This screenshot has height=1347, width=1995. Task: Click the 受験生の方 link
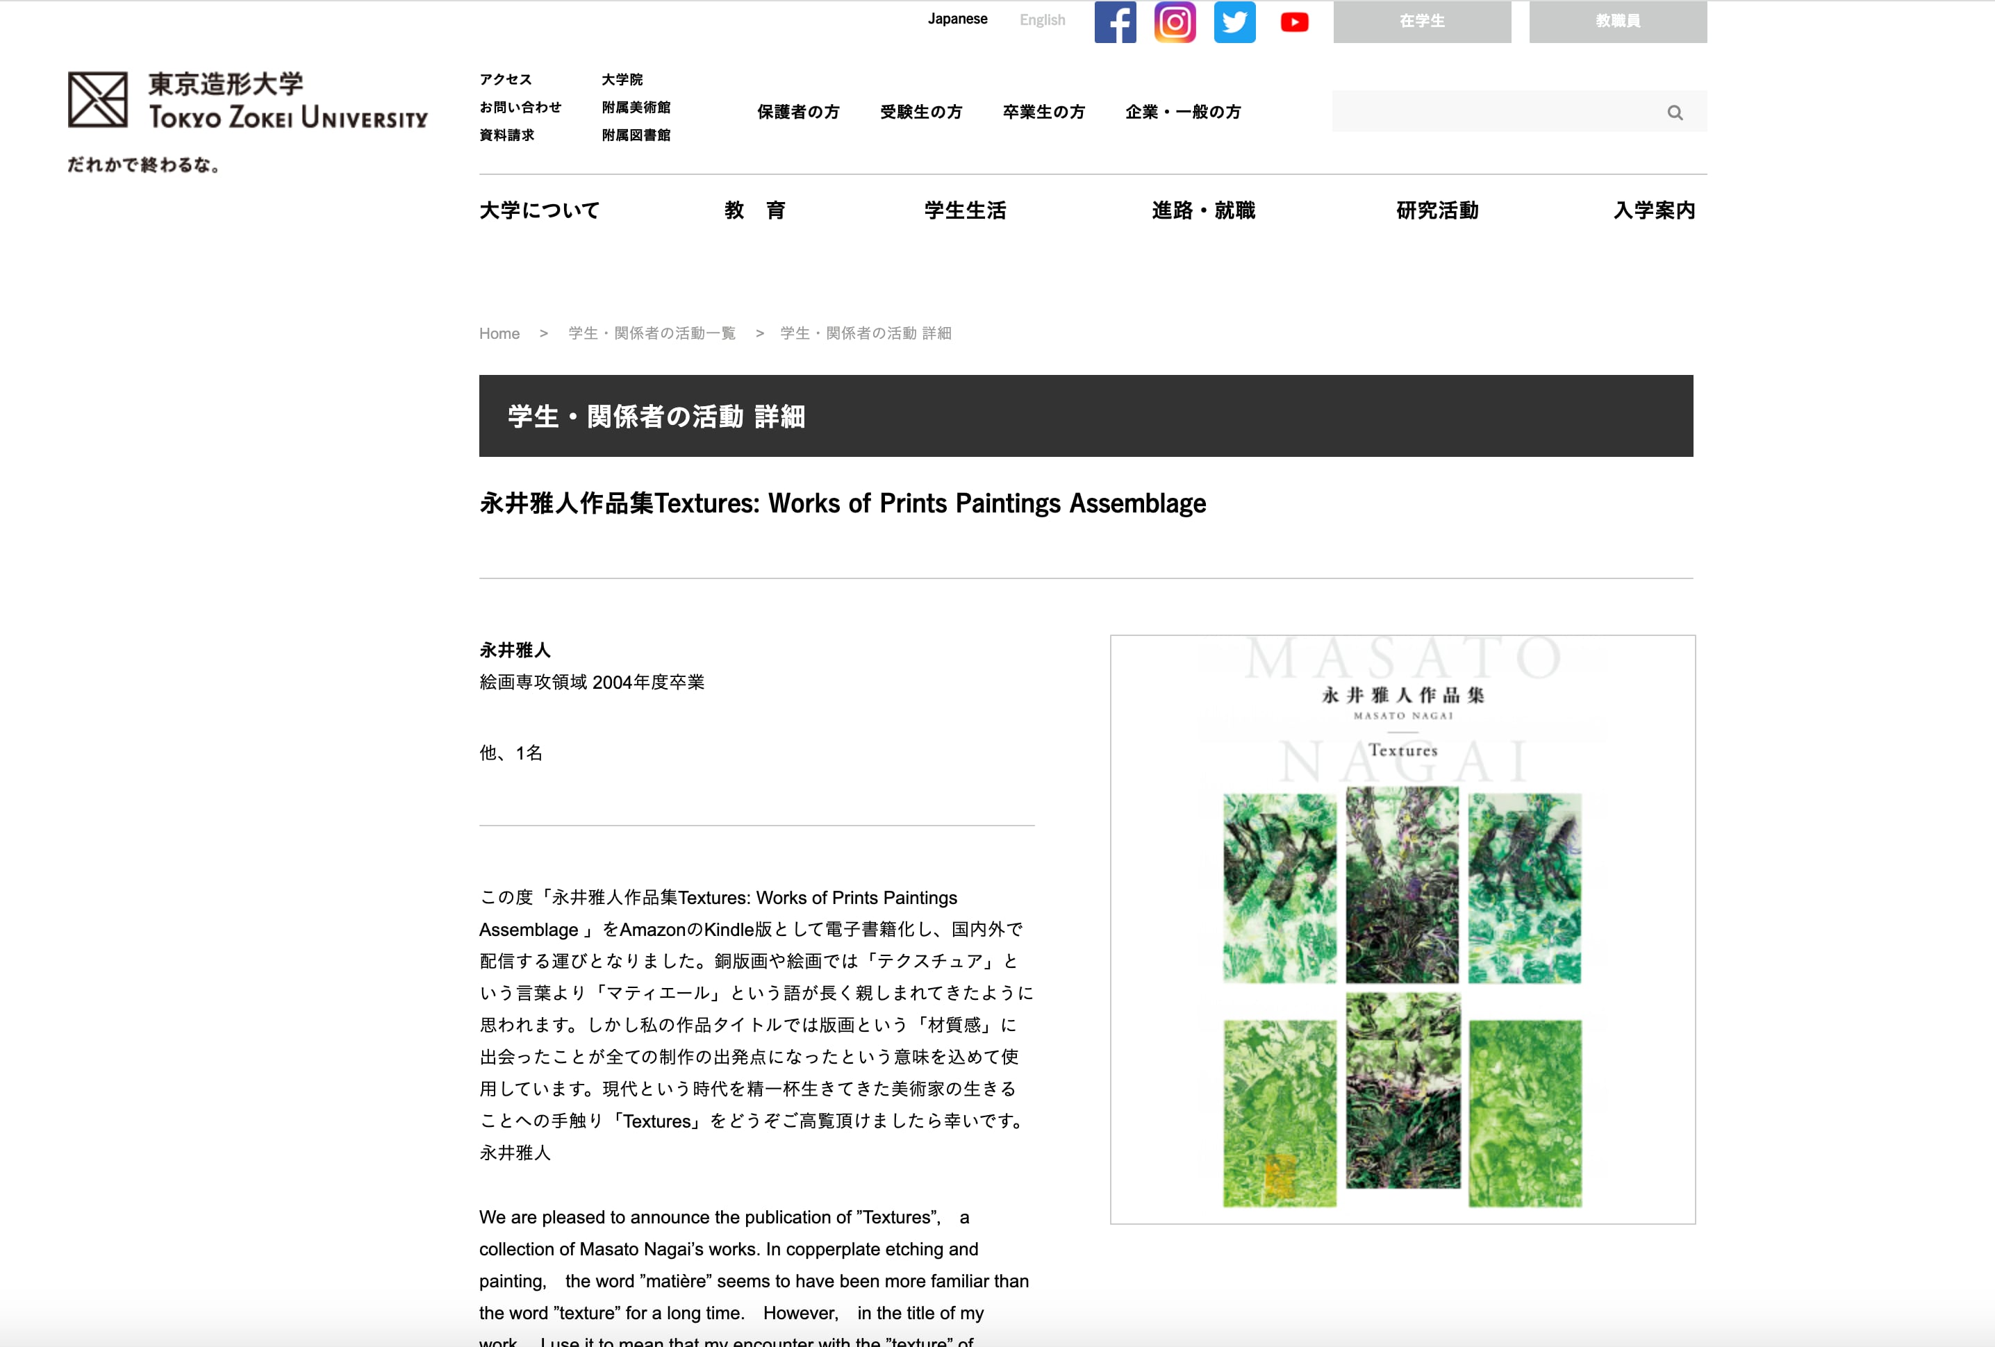920,112
